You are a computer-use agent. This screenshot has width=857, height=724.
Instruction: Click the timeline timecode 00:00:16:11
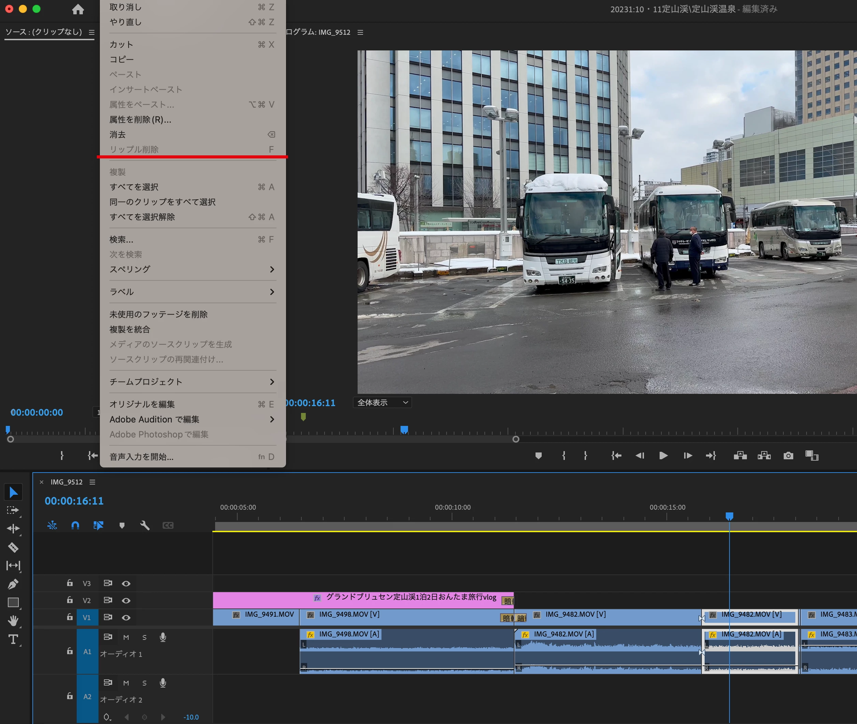pos(74,501)
